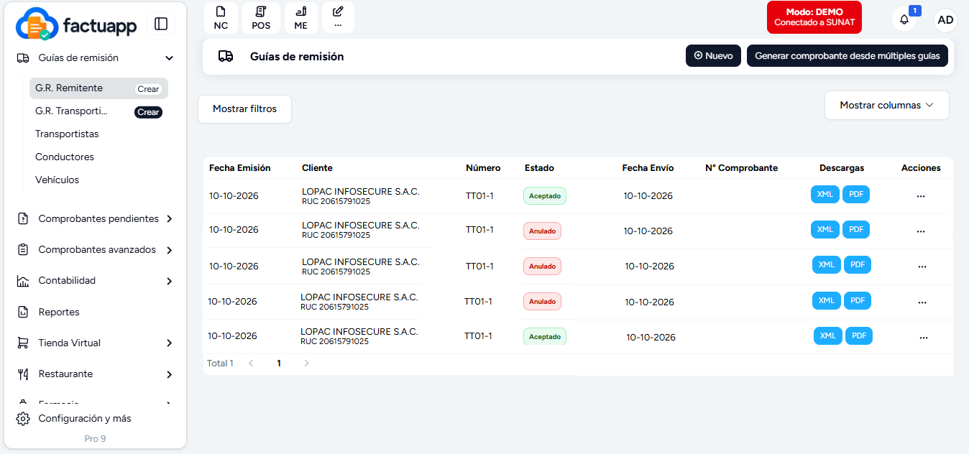The width and height of the screenshot is (969, 454).
Task: Open the AD user avatar menu
Action: pyautogui.click(x=945, y=20)
